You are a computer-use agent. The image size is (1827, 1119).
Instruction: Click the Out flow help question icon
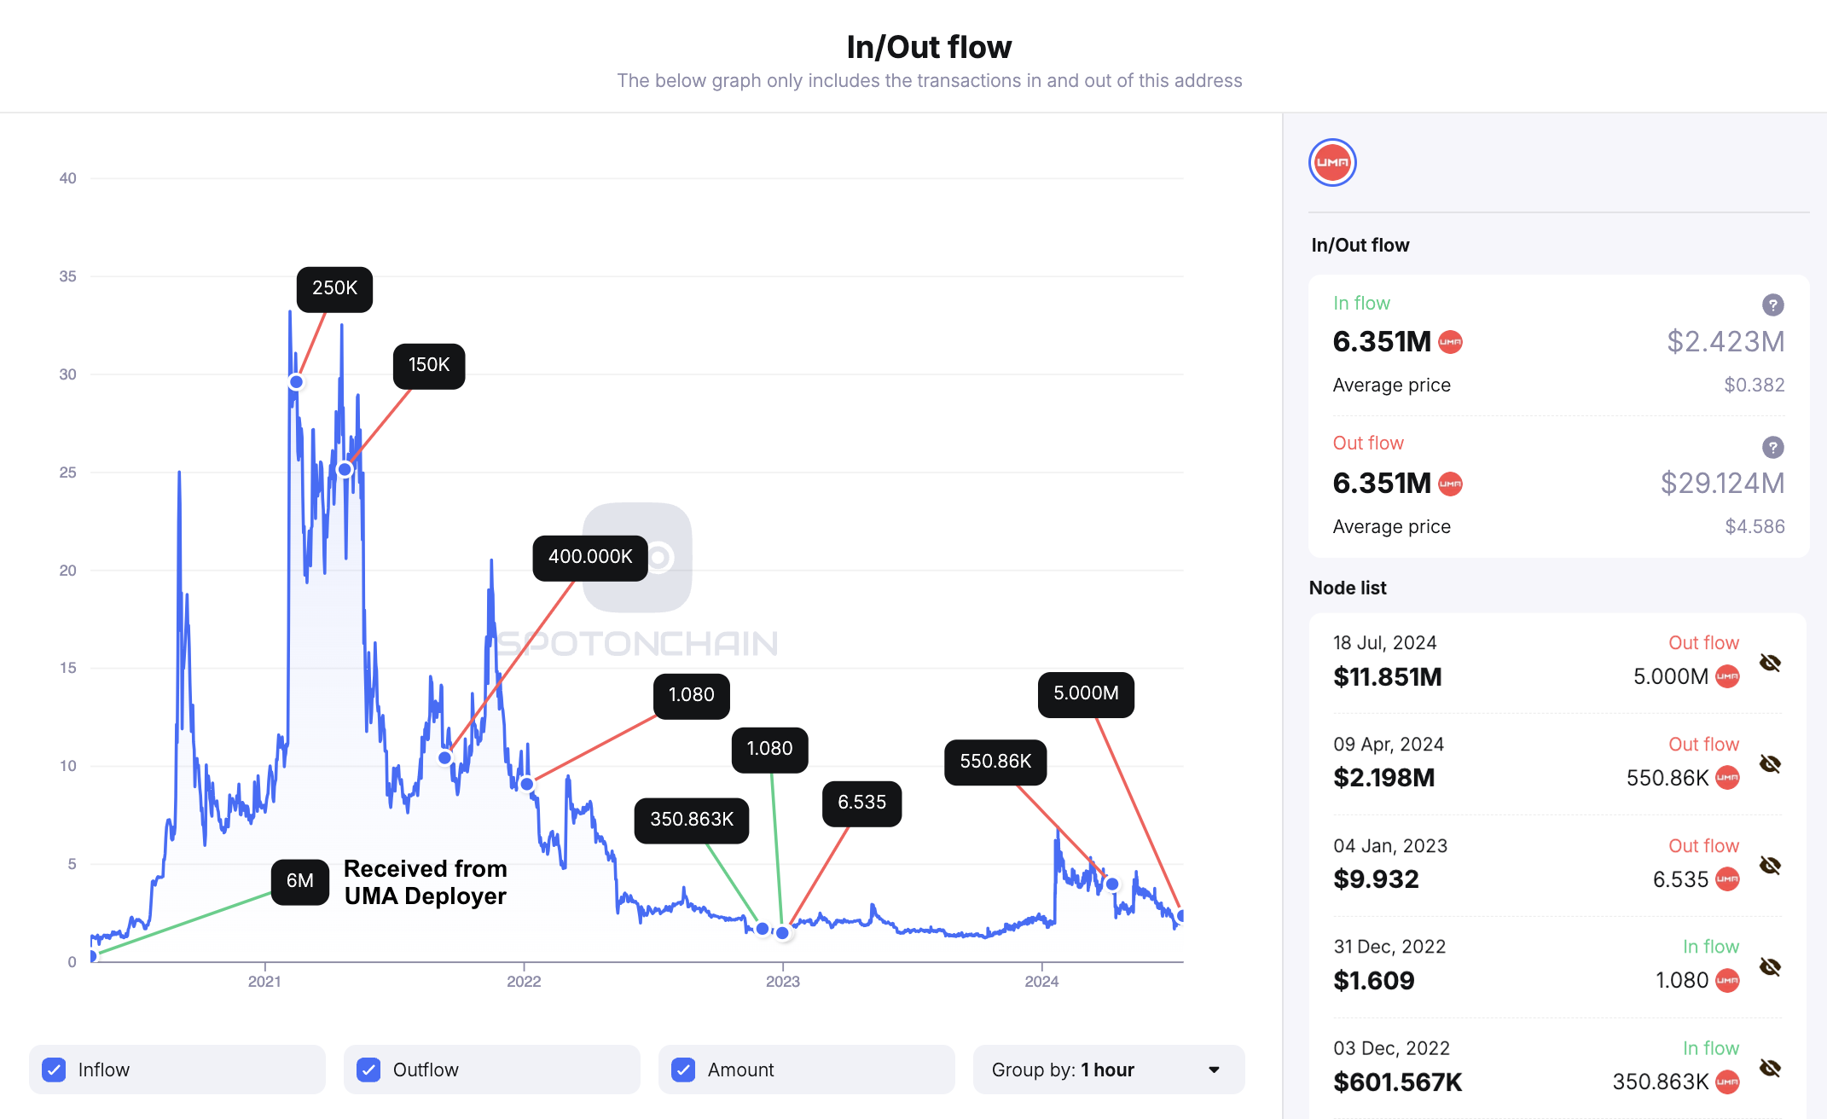[1772, 447]
